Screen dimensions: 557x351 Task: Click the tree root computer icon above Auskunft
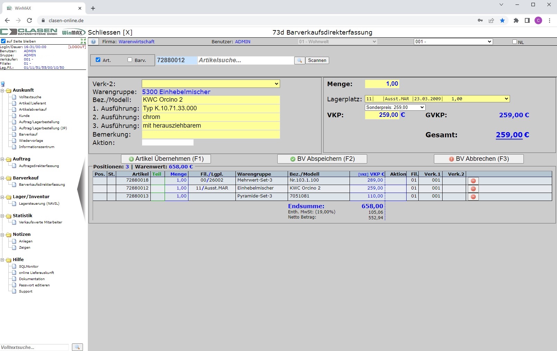pos(3,84)
